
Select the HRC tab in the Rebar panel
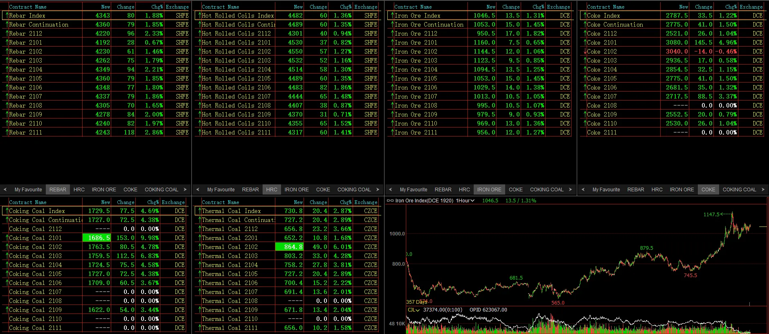pyautogui.click(x=79, y=190)
